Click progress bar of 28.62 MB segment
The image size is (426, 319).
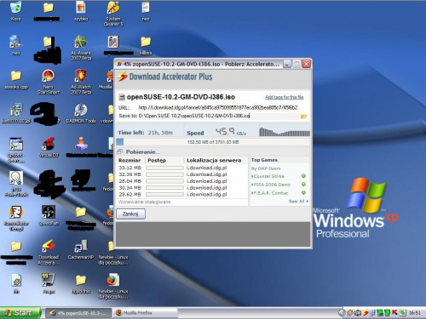coord(164,195)
